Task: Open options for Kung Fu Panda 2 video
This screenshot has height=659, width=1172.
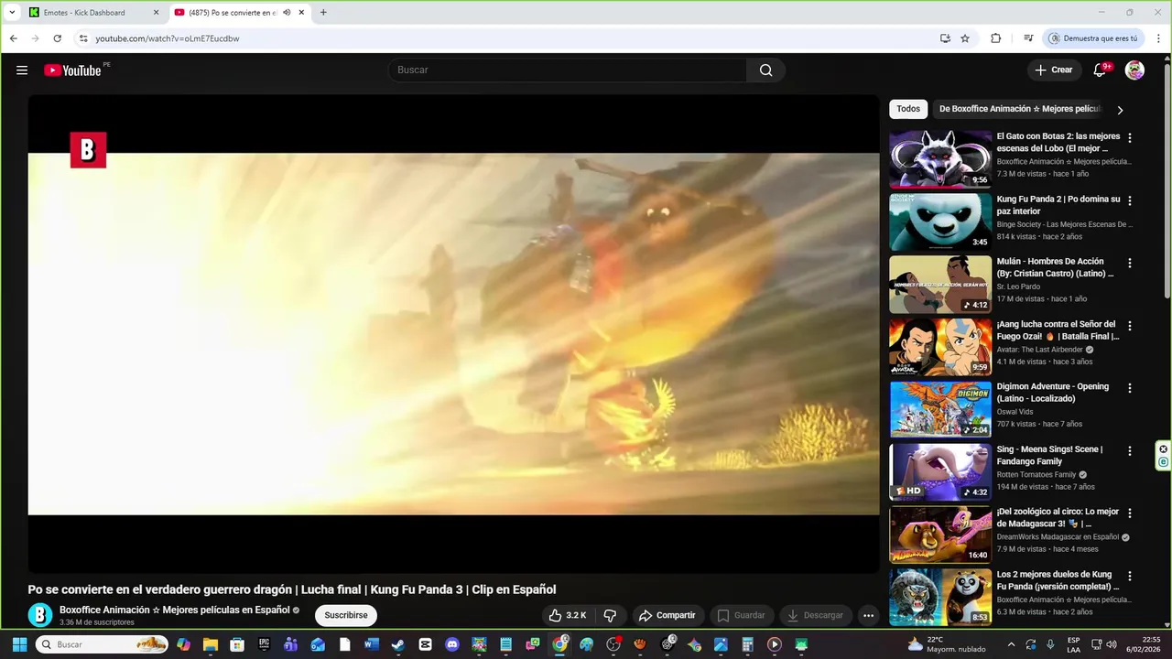Action: 1130,200
